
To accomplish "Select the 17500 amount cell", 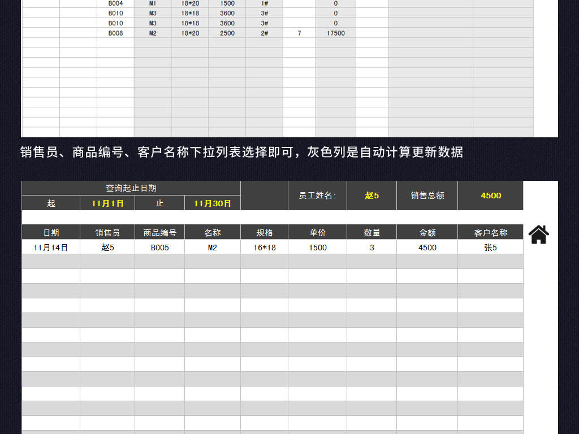I will 335,33.
